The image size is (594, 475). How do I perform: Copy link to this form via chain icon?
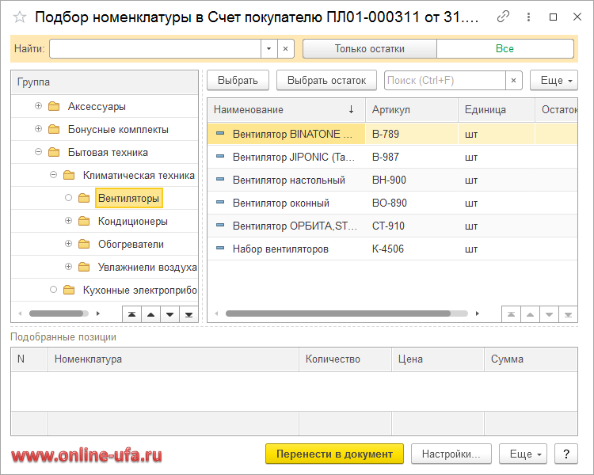tap(503, 17)
